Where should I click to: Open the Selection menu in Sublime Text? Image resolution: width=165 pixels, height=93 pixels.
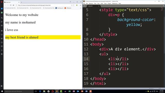[91, 3]
